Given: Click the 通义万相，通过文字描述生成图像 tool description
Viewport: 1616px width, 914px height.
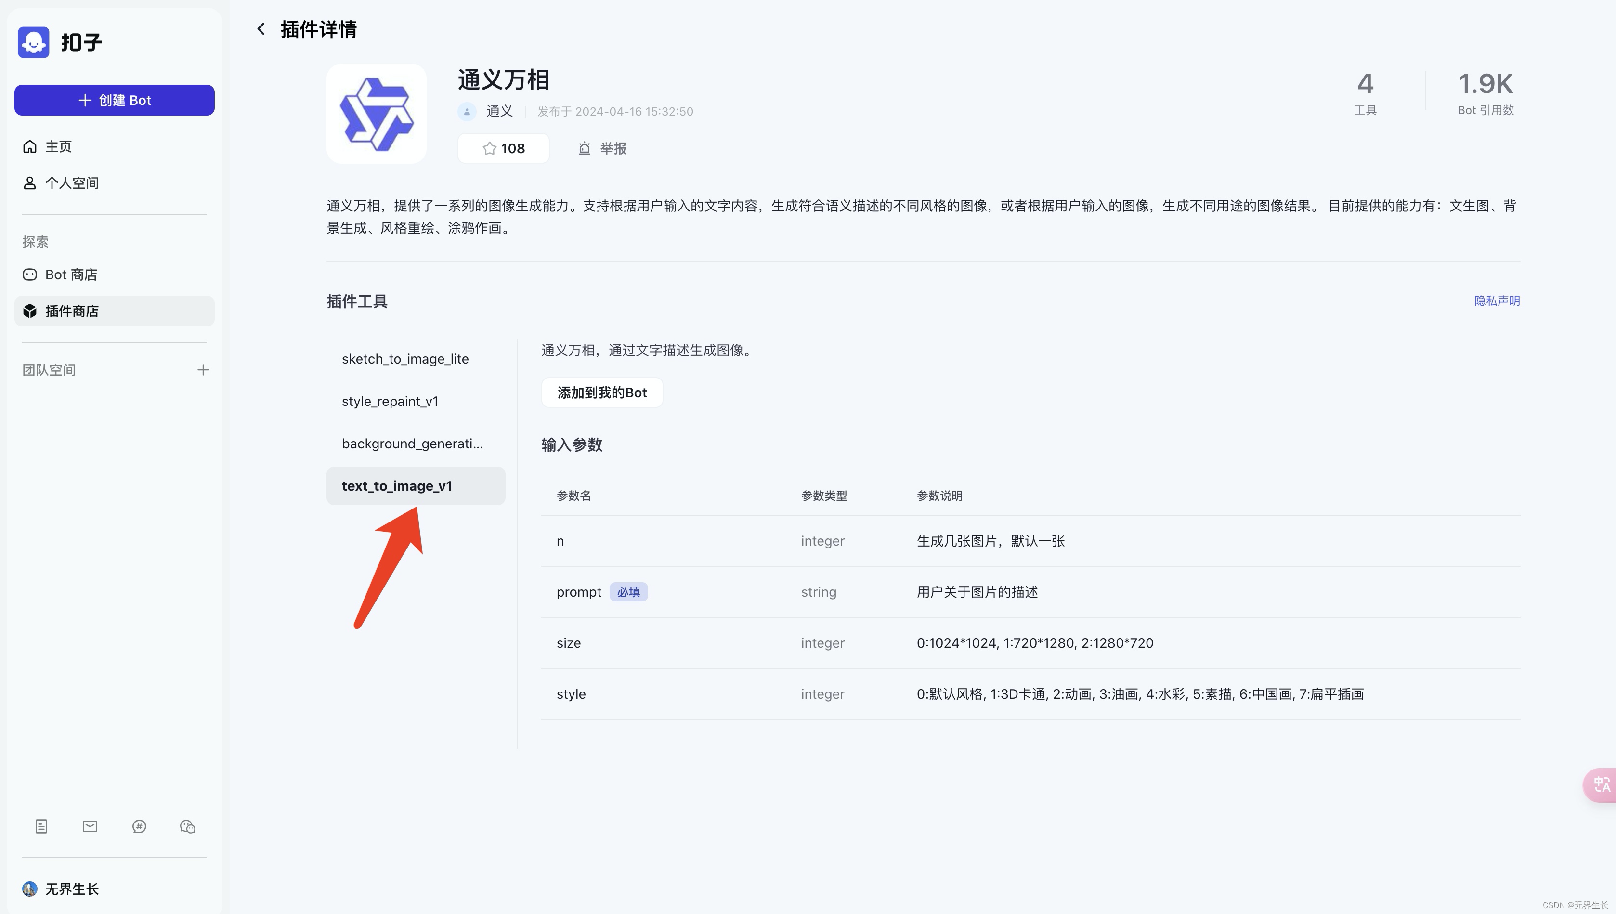Looking at the screenshot, I should (646, 350).
